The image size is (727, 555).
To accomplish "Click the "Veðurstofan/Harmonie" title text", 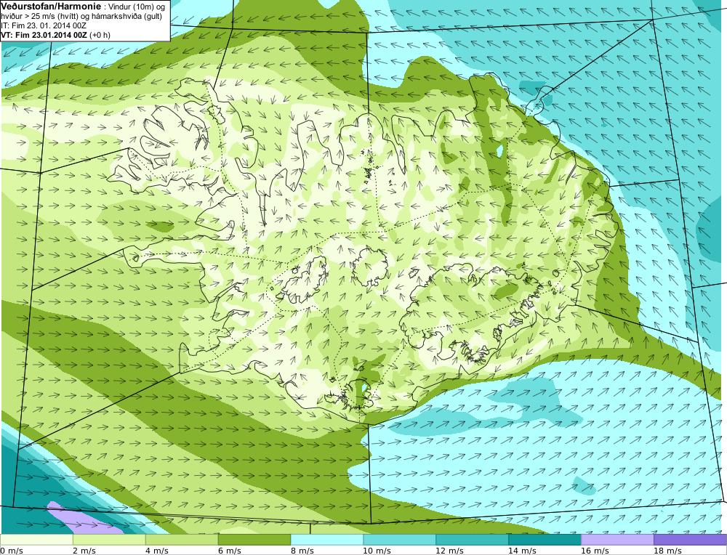I will [x=51, y=6].
